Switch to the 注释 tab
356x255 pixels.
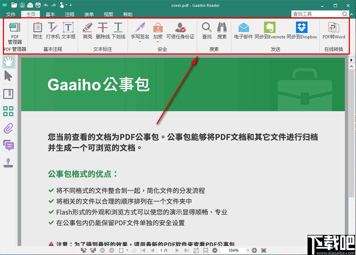coord(69,14)
